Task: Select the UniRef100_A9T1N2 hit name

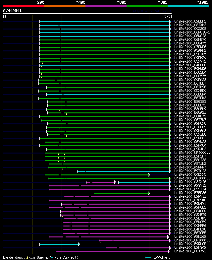Action: click(x=190, y=164)
